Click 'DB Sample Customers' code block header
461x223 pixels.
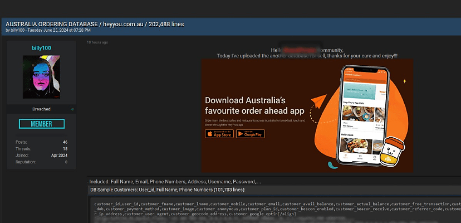pyautogui.click(x=168, y=190)
